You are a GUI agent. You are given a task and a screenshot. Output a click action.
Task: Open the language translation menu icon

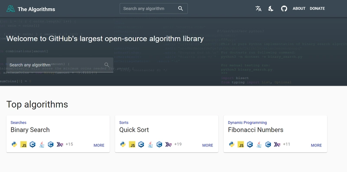[258, 9]
